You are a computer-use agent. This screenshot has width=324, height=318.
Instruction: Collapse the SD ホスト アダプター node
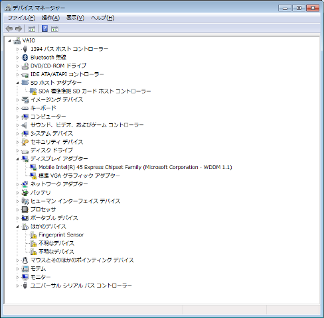pos(17,83)
